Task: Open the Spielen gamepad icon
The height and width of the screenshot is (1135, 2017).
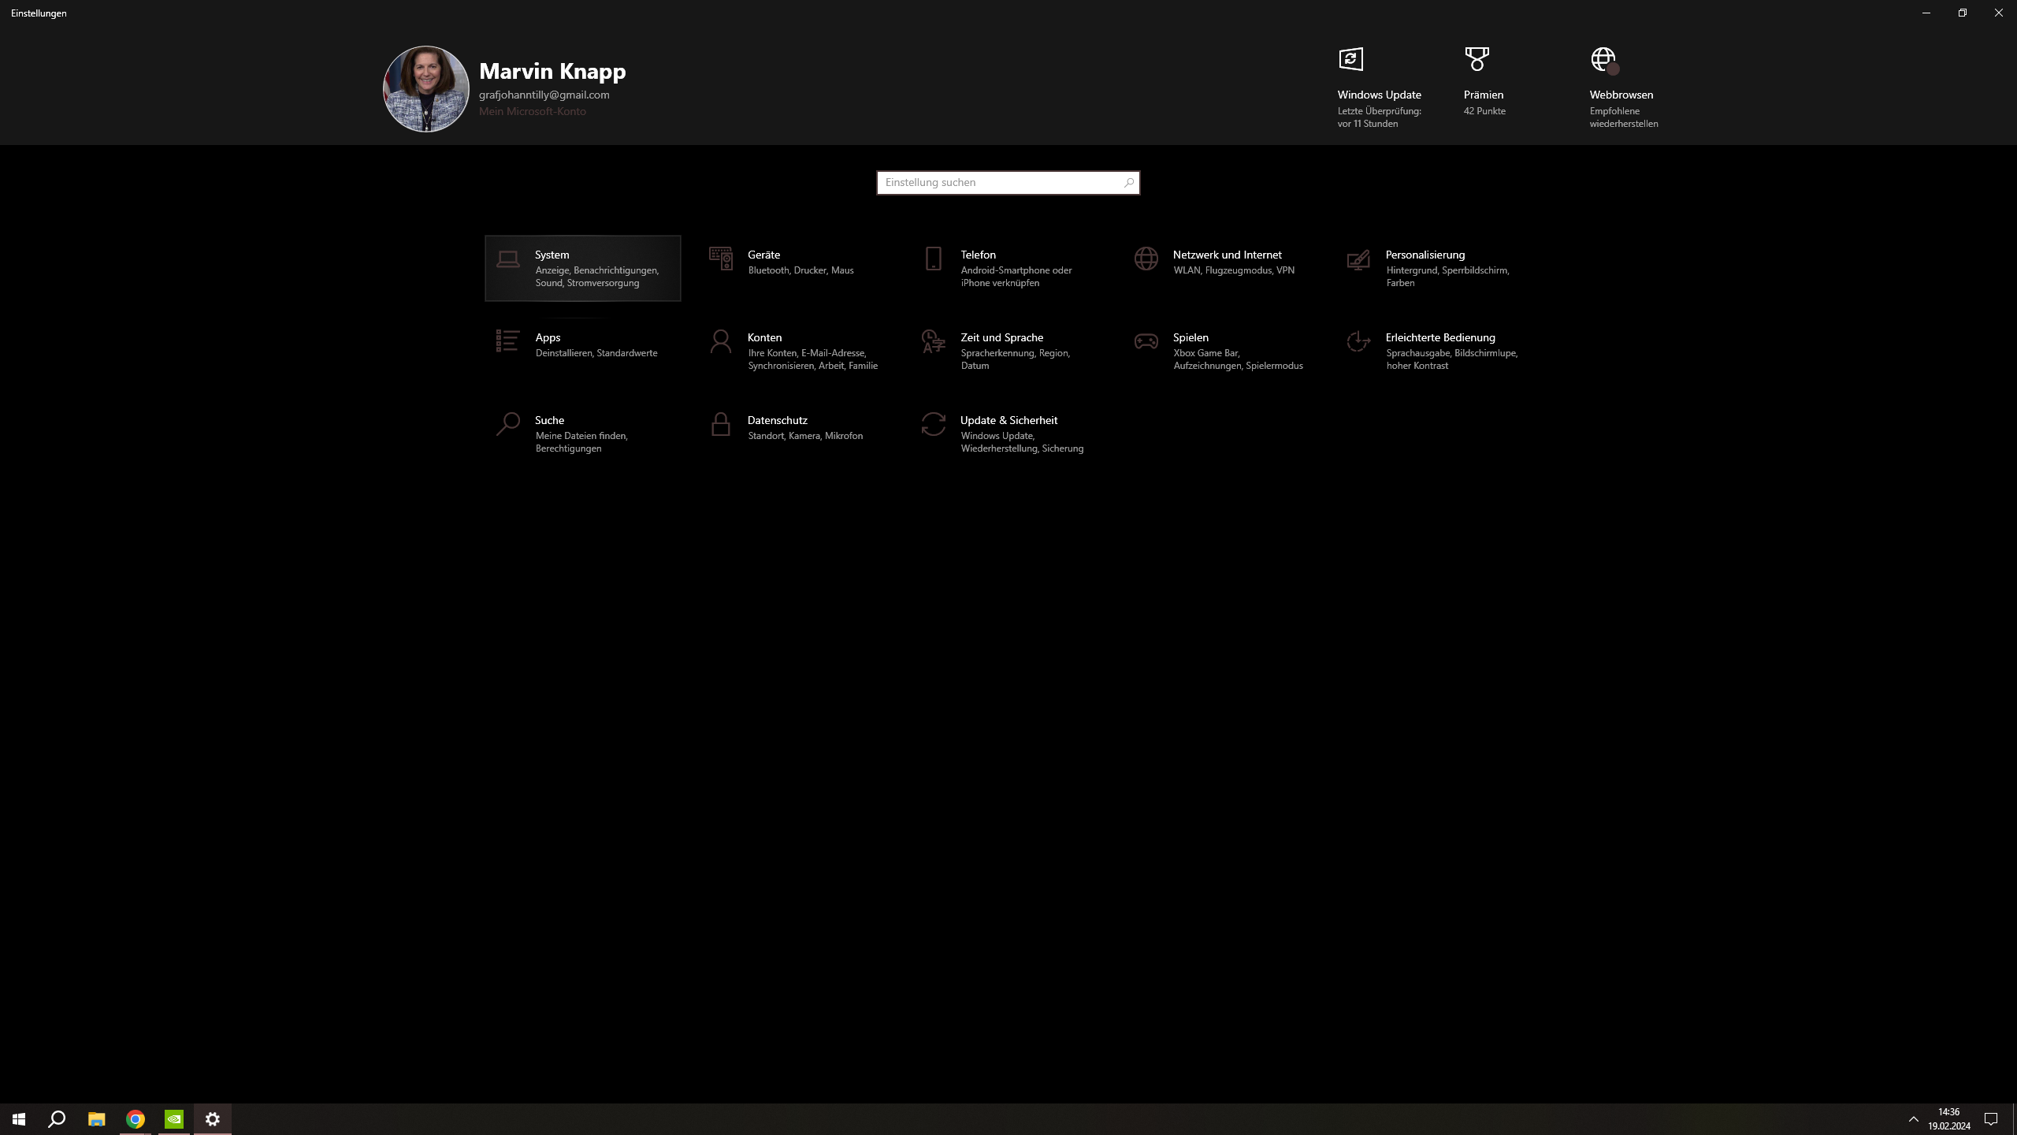Action: click(1146, 341)
